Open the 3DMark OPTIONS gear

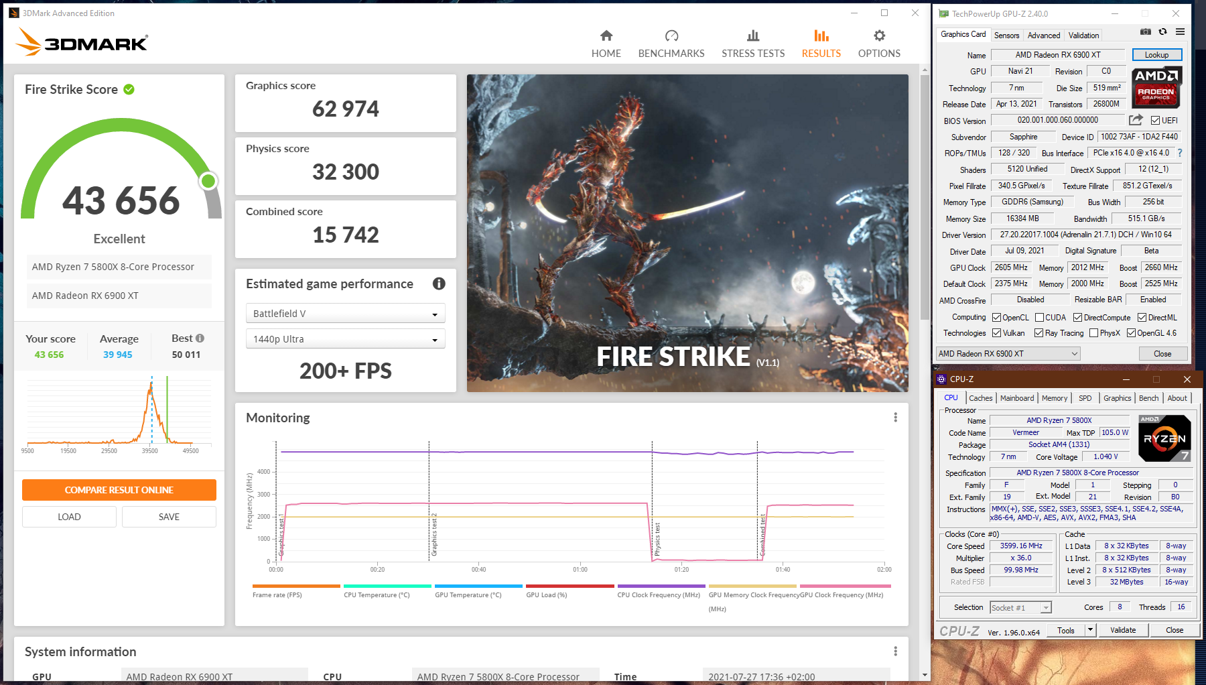tap(879, 44)
